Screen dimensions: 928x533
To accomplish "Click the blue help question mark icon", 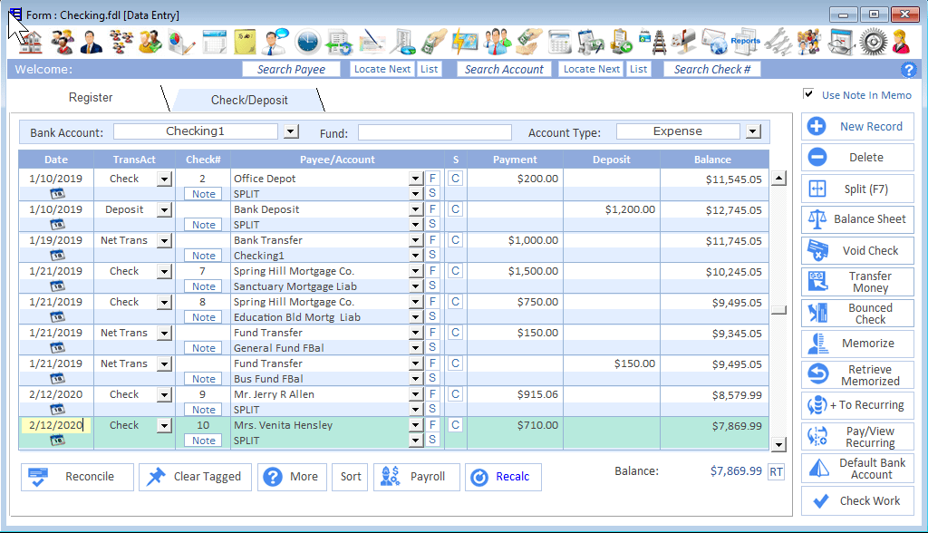I will (x=908, y=70).
